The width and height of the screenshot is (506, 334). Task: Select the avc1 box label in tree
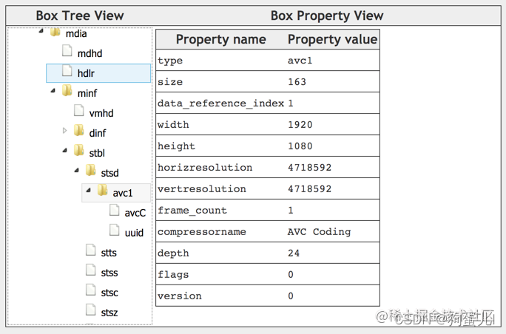pyautogui.click(x=123, y=193)
